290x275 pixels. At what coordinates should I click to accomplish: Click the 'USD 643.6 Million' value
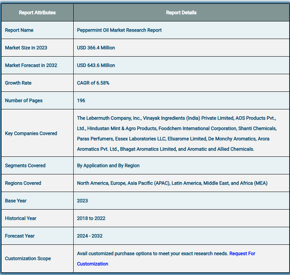[x=96, y=65]
